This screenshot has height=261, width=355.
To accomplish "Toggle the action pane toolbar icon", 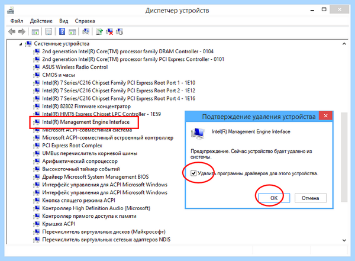I will (x=72, y=32).
